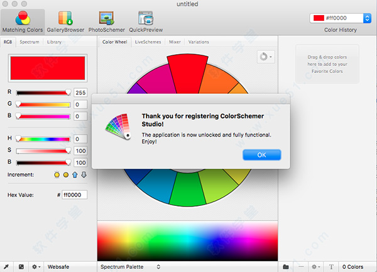Select the green bottom segment of the wheel

click(x=187, y=189)
